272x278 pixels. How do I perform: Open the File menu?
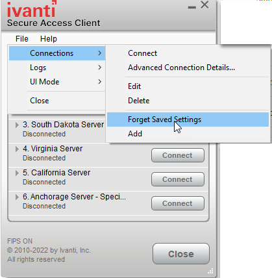pos(22,39)
